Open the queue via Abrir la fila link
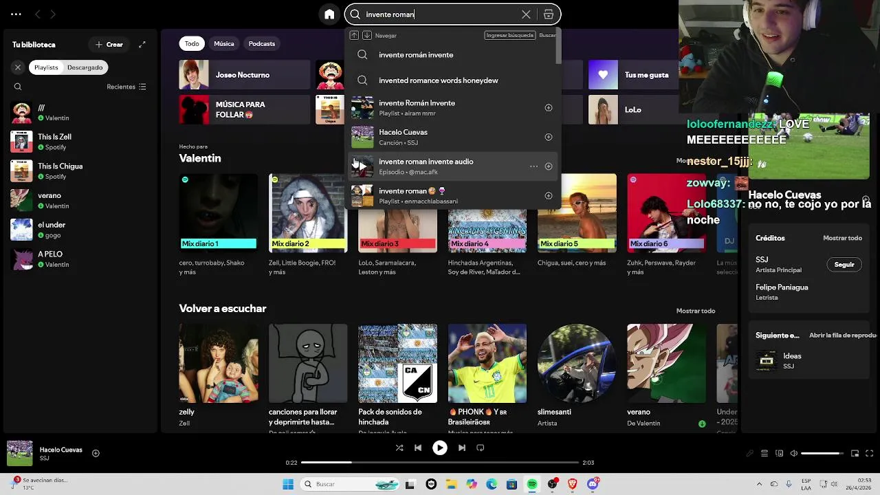This screenshot has width=880, height=495. click(843, 335)
